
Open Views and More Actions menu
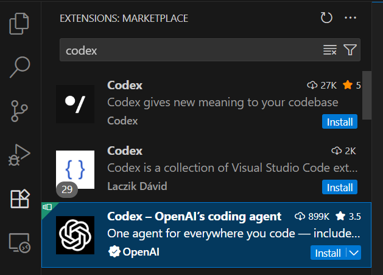350,18
